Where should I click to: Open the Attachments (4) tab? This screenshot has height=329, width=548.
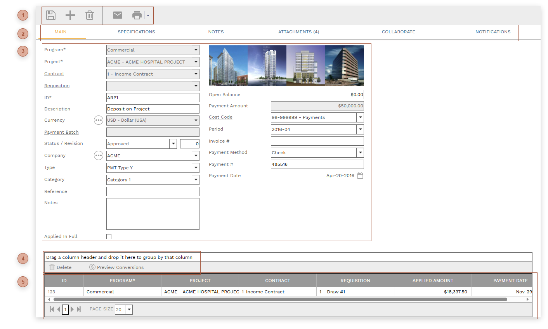click(298, 32)
